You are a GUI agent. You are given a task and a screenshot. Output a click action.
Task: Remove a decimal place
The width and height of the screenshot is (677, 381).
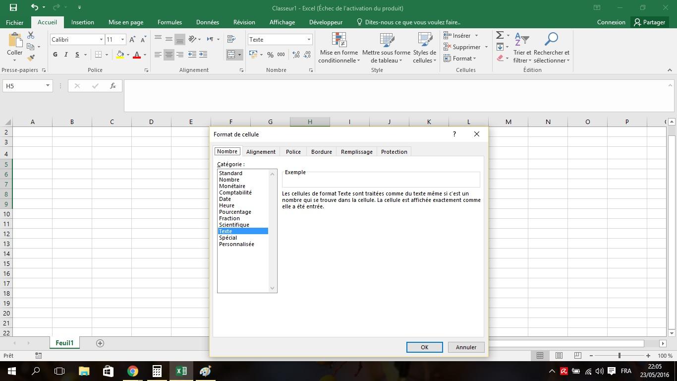[x=307, y=55]
